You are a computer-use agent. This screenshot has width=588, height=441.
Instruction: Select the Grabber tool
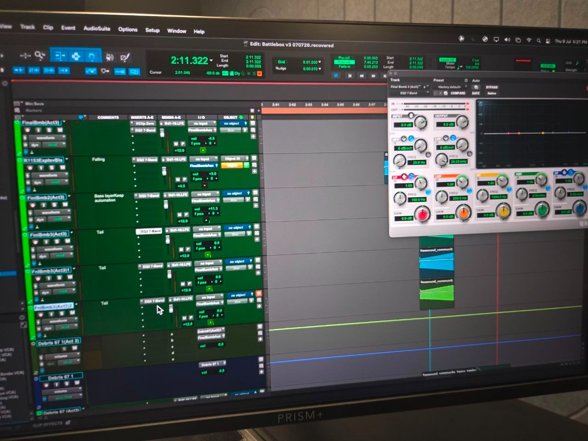click(91, 57)
